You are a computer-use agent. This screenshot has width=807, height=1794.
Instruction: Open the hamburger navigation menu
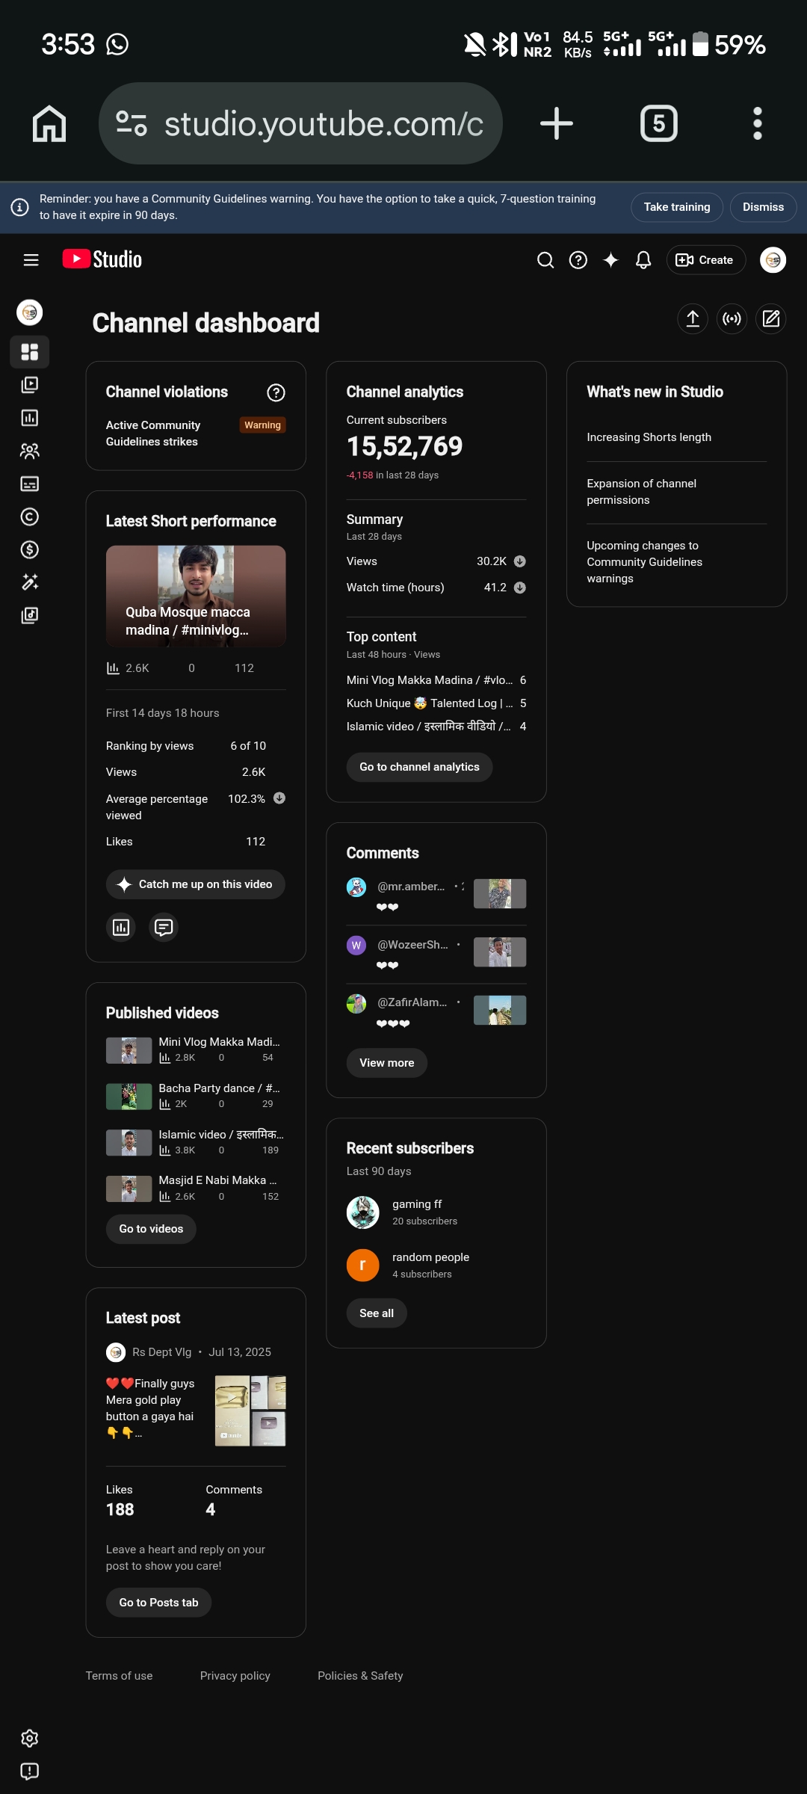pyautogui.click(x=31, y=260)
